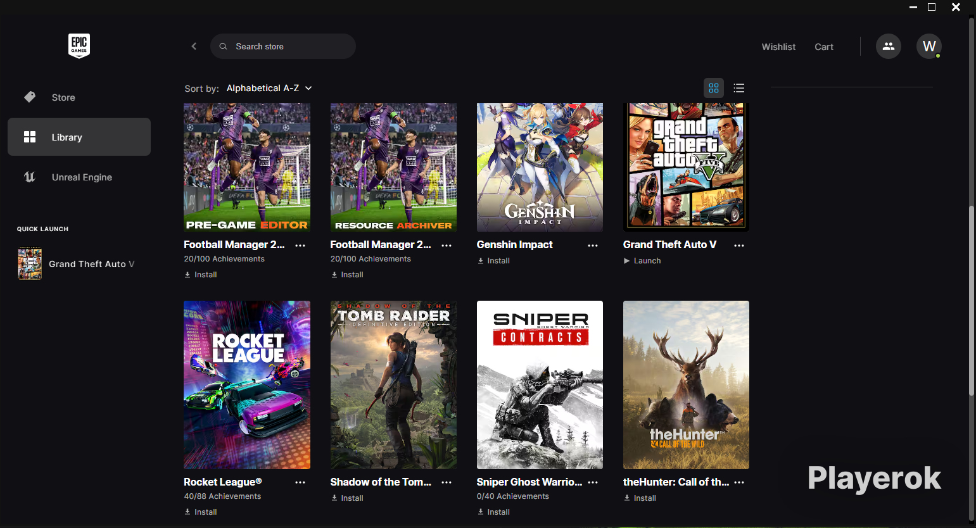Open the Store from the sidebar
The width and height of the screenshot is (976, 528).
point(63,97)
